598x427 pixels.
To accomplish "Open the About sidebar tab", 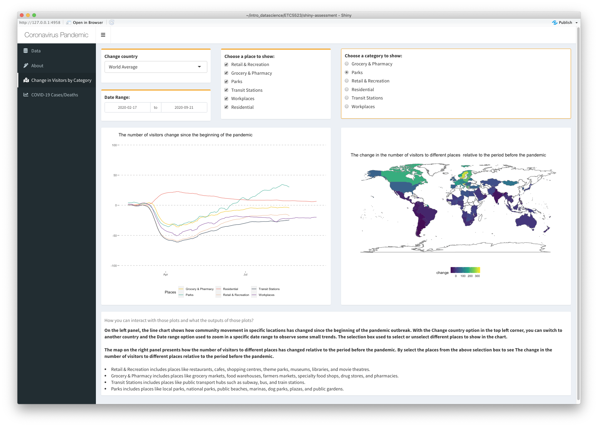I will [x=56, y=66].
